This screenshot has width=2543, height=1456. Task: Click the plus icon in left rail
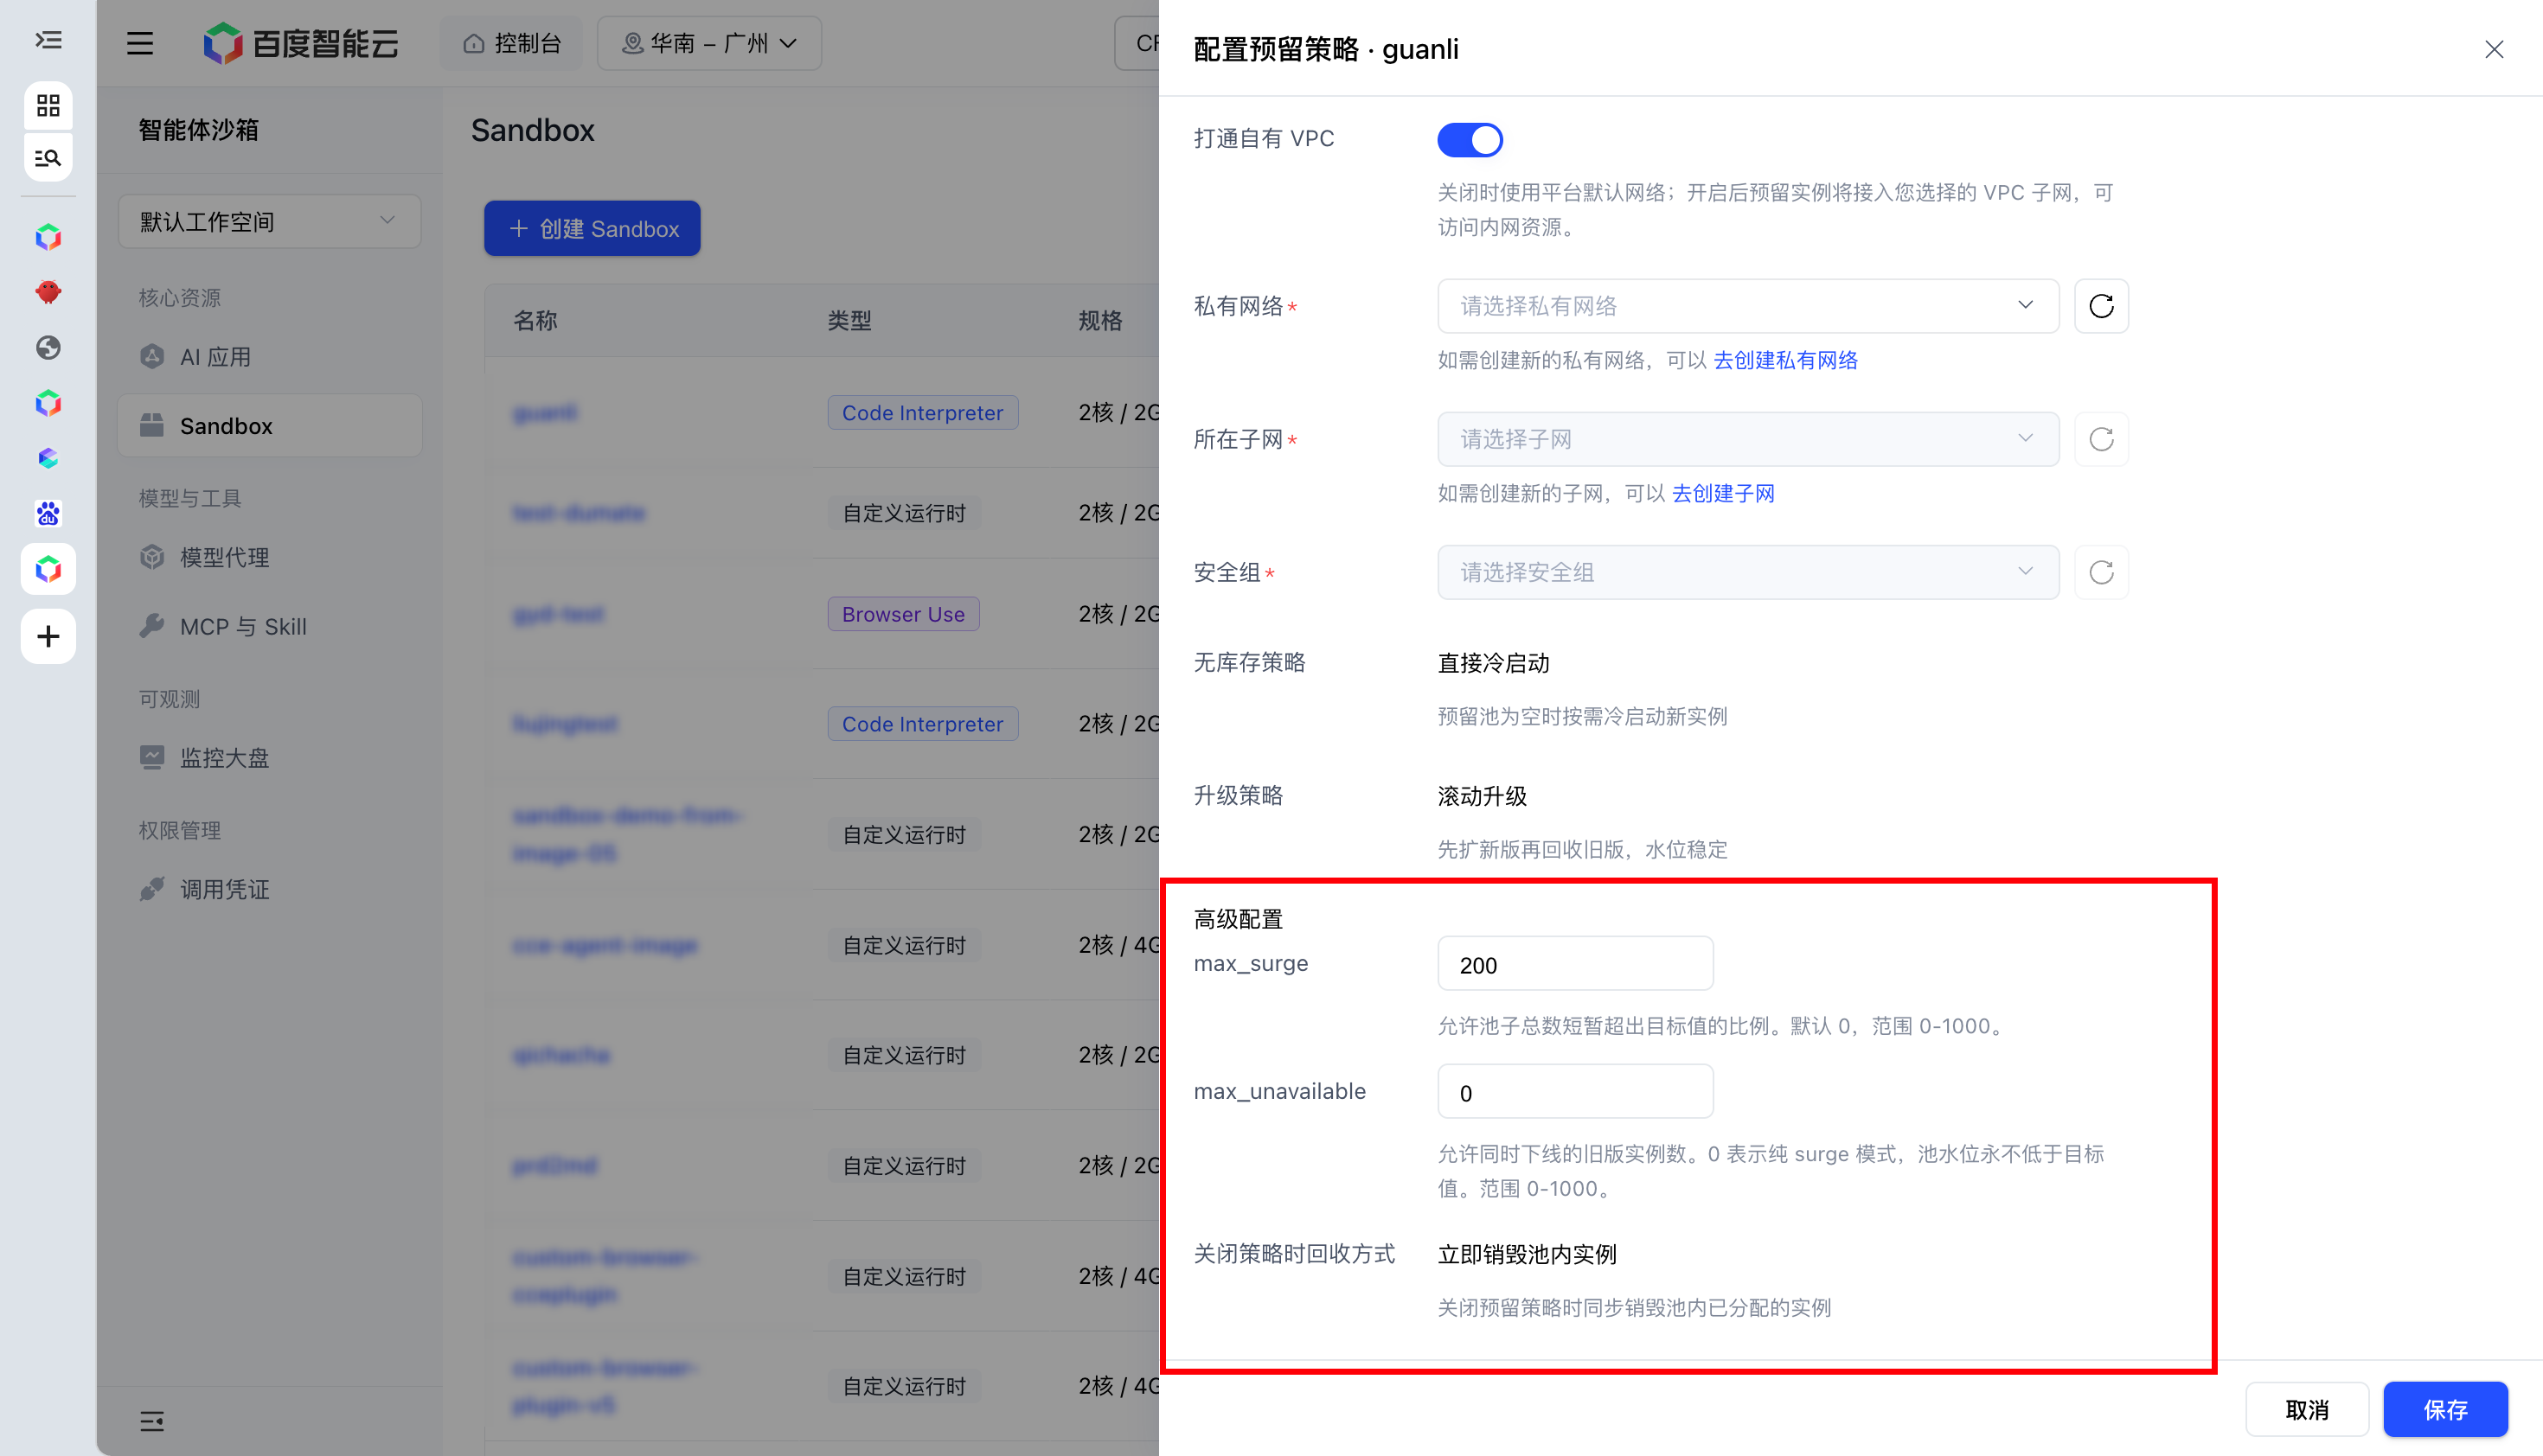coord(48,636)
